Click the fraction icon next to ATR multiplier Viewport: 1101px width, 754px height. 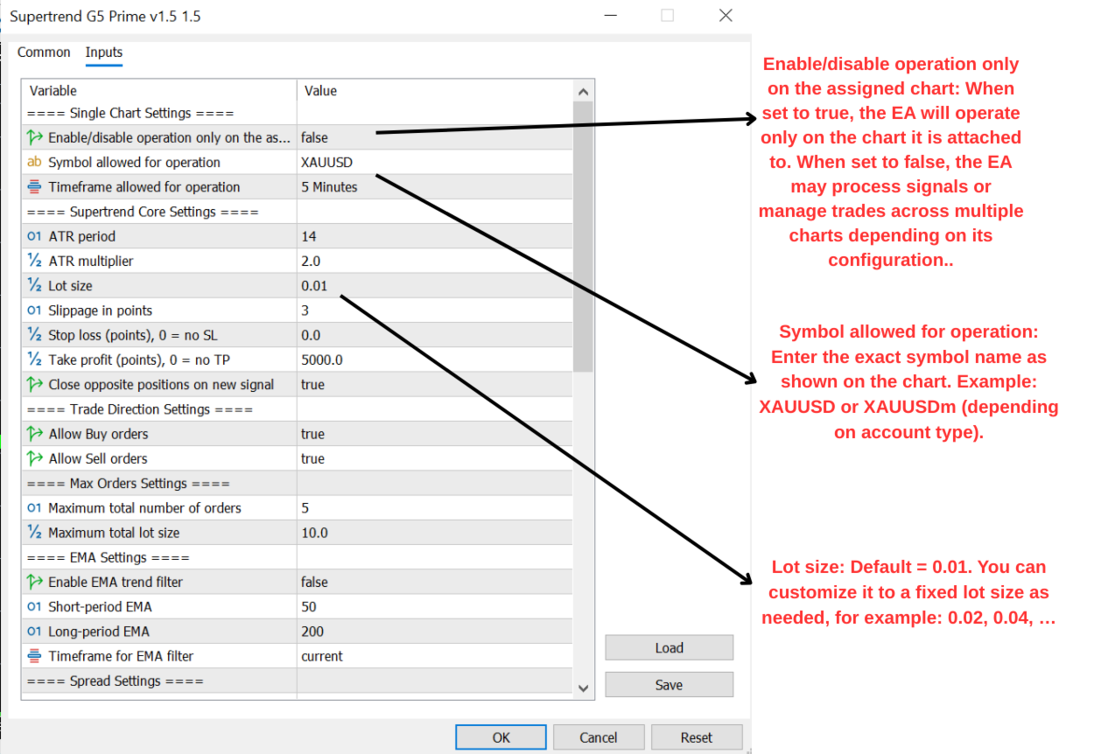[x=35, y=261]
